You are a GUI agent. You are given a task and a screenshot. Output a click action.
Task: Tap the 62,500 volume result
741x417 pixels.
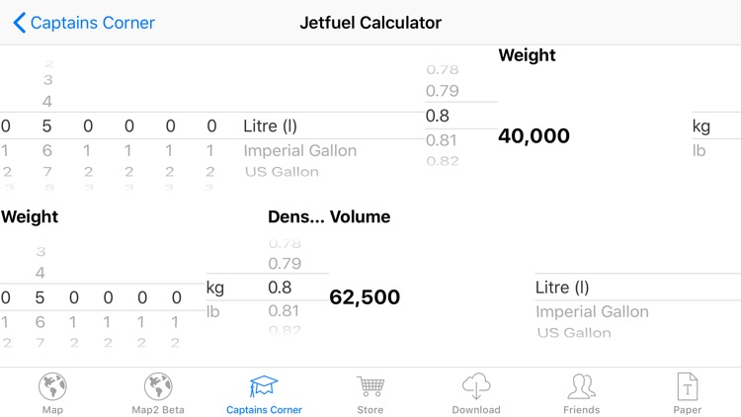pos(365,296)
